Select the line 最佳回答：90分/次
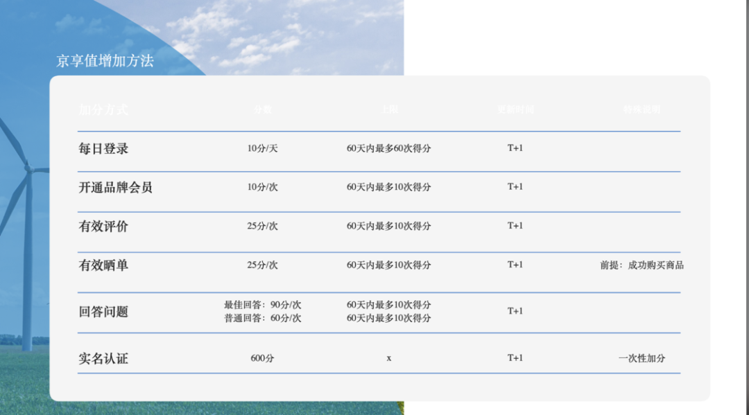Image resolution: width=749 pixels, height=415 pixels. pos(262,305)
